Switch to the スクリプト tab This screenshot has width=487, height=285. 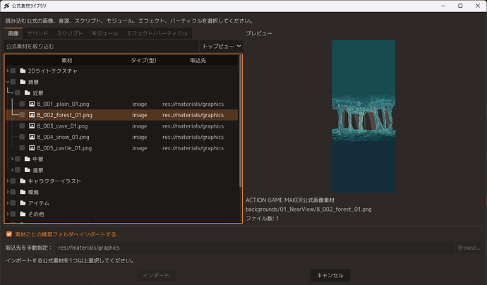click(70, 33)
